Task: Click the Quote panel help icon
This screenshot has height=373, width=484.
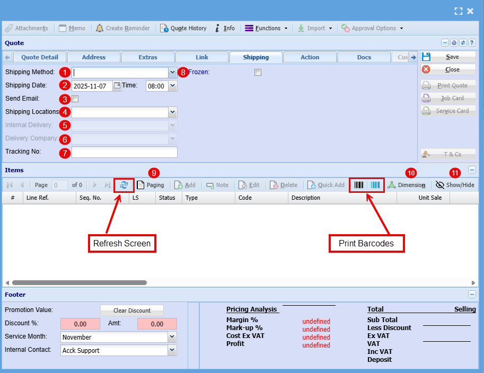Action: [472, 43]
